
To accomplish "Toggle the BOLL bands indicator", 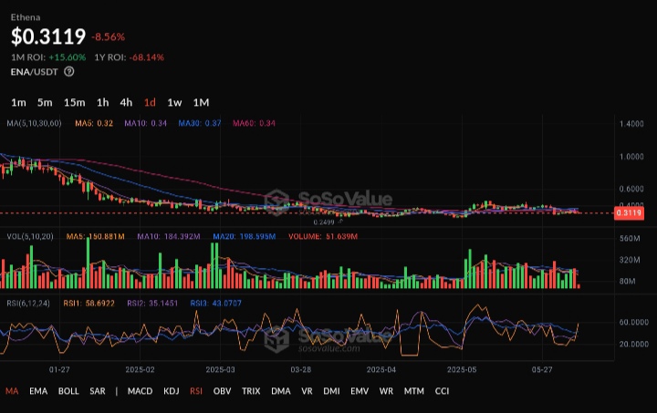I will pyautogui.click(x=68, y=391).
